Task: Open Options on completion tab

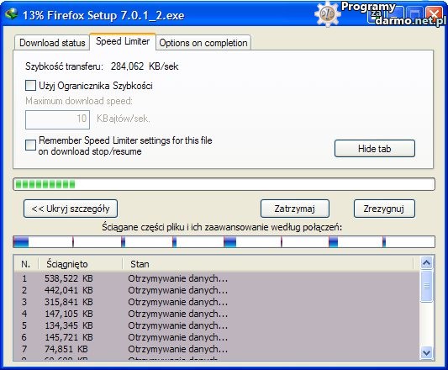Action: click(203, 43)
